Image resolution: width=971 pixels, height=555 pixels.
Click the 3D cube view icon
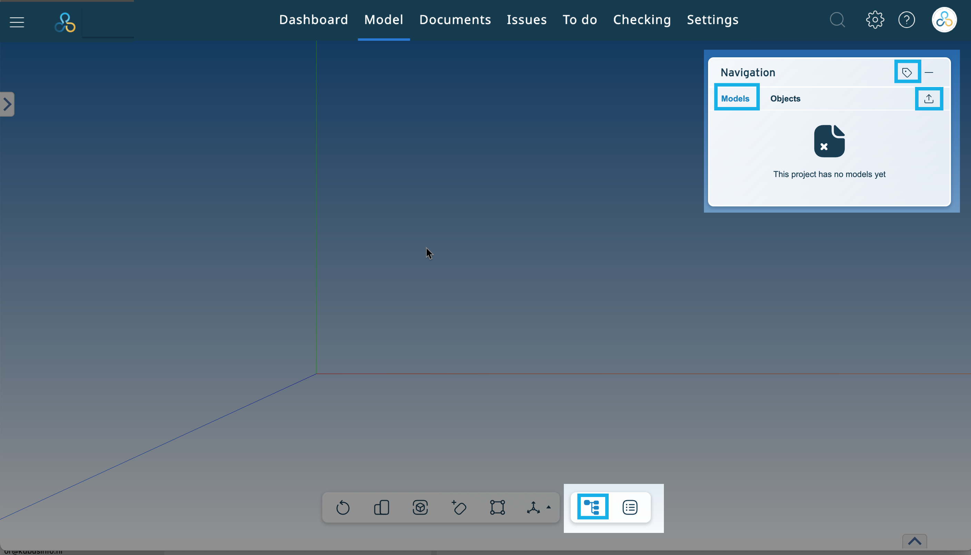(420, 507)
